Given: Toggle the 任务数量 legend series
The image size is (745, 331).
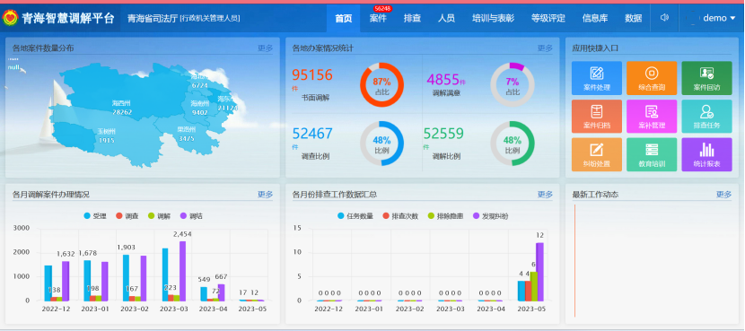Looking at the screenshot, I should tap(355, 216).
